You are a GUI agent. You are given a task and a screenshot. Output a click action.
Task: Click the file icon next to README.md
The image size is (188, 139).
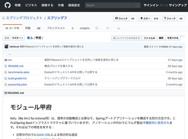pyautogui.click(x=6, y=66)
